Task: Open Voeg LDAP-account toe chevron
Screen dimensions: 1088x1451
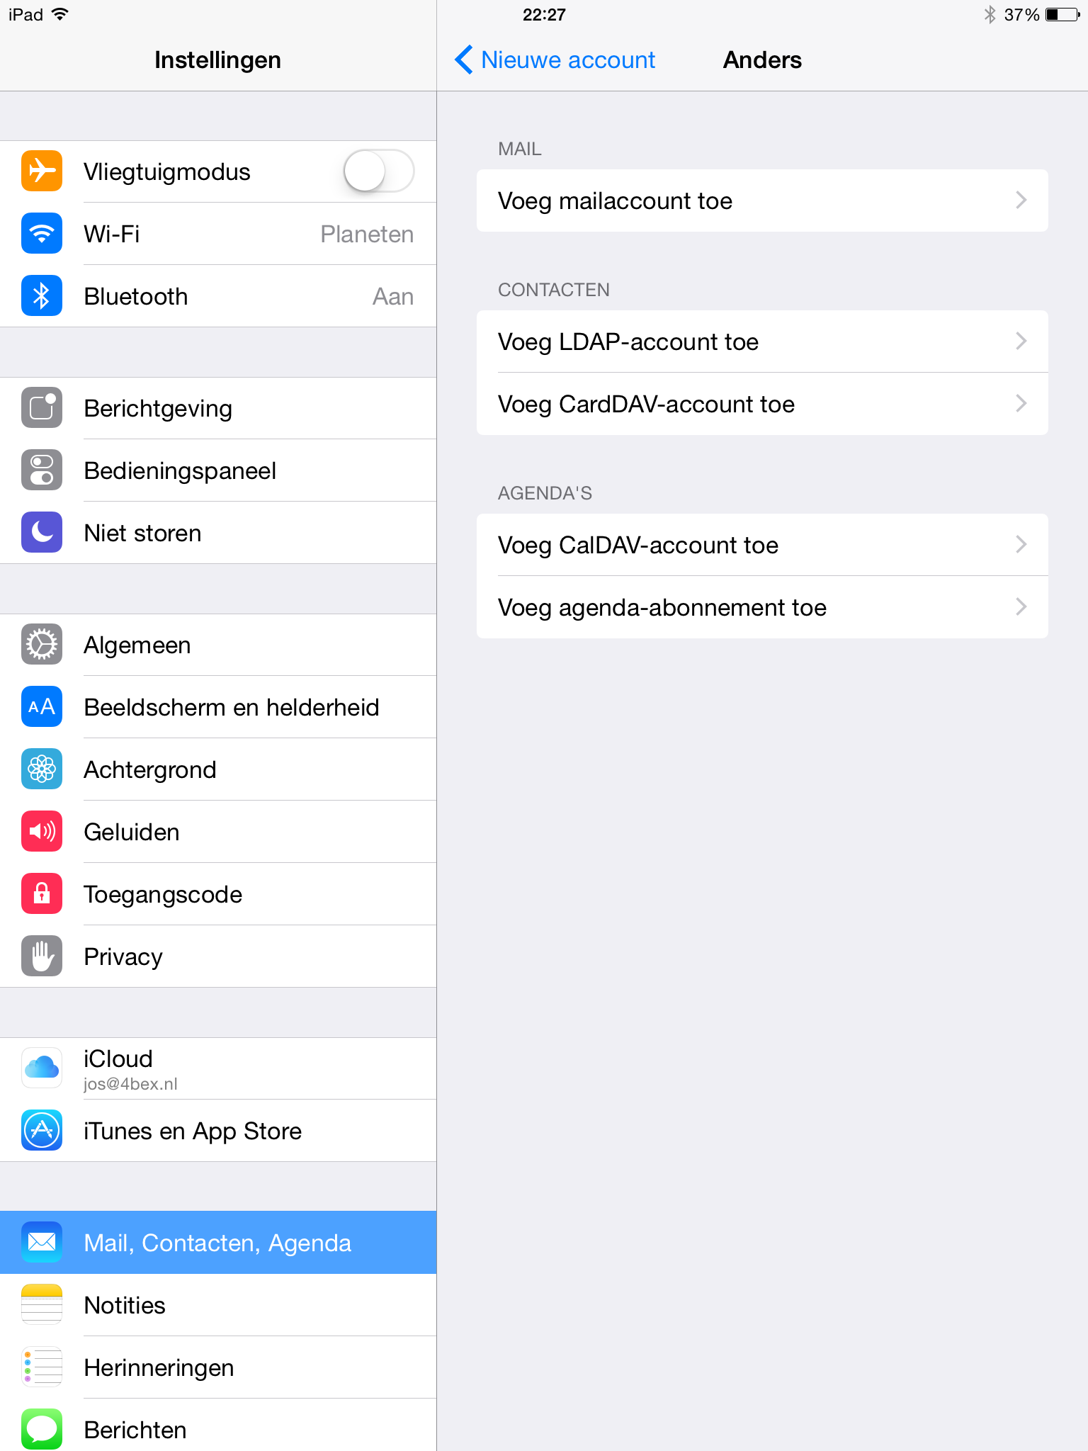Action: pyautogui.click(x=1021, y=341)
